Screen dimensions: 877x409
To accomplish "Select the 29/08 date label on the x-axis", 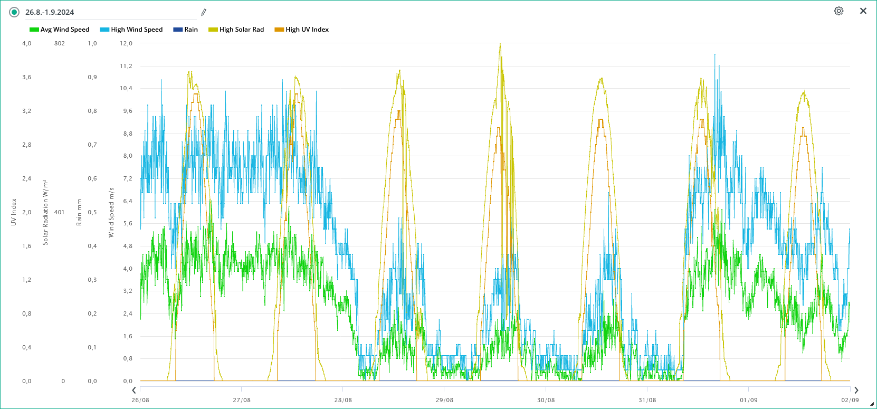I will 444,400.
